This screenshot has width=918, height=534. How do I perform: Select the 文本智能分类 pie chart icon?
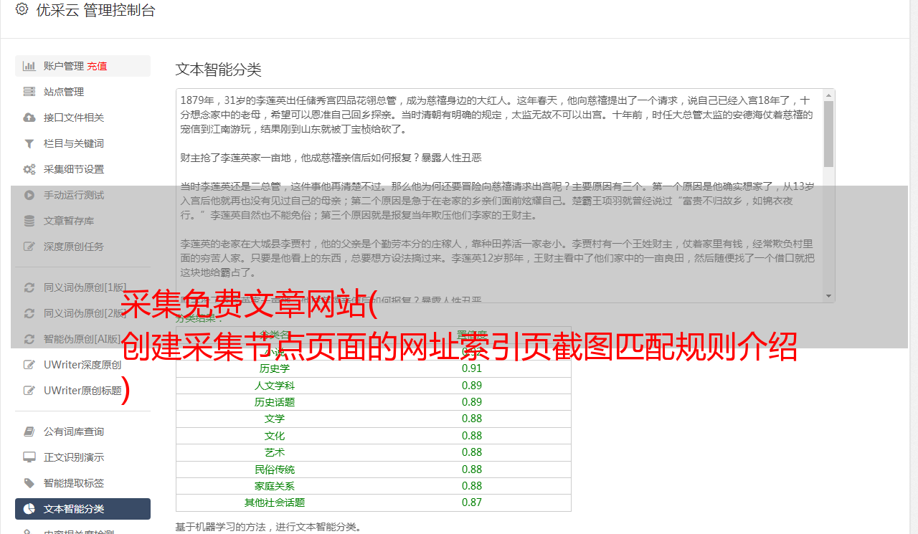click(29, 509)
